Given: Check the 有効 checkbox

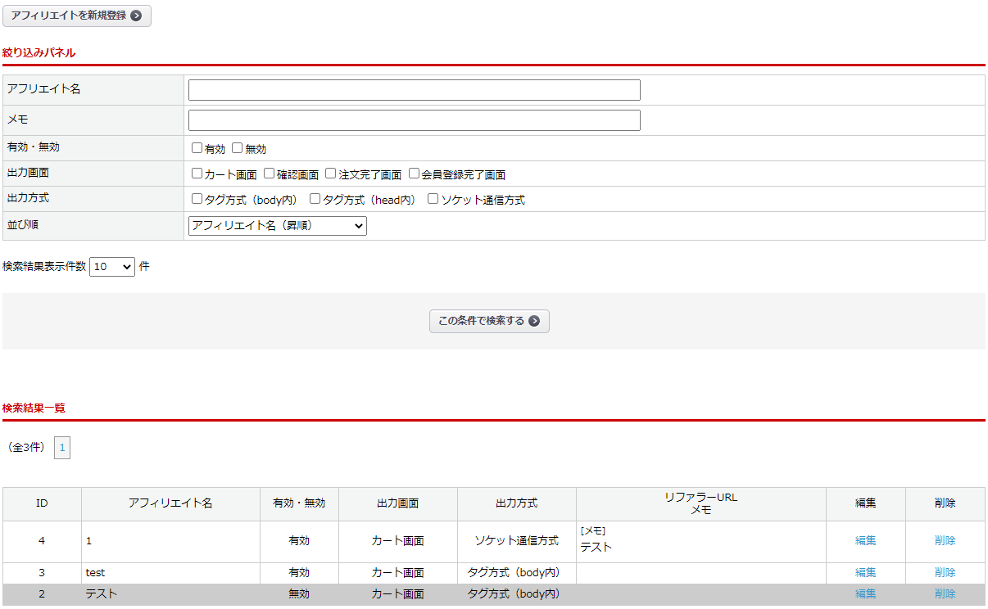Looking at the screenshot, I should pyautogui.click(x=197, y=148).
